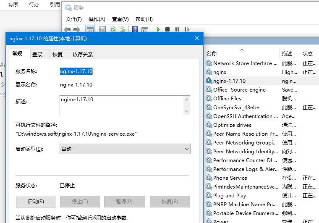The width and height of the screenshot is (319, 223).
Task: Click gear icon beside OpenSSH Authentication
Action: tap(209, 116)
